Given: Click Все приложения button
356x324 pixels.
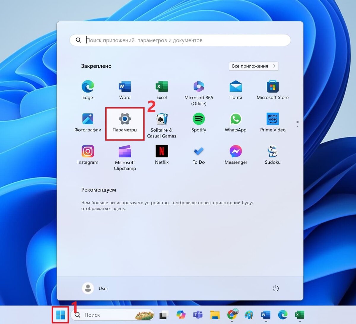Looking at the screenshot, I should coord(254,66).
